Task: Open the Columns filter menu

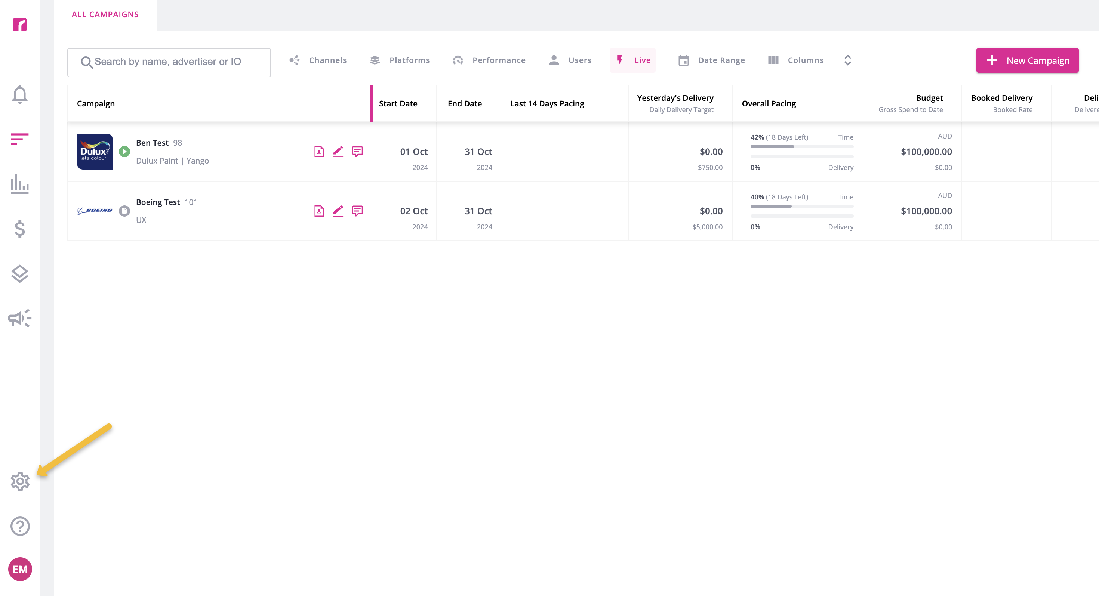Action: pyautogui.click(x=796, y=60)
